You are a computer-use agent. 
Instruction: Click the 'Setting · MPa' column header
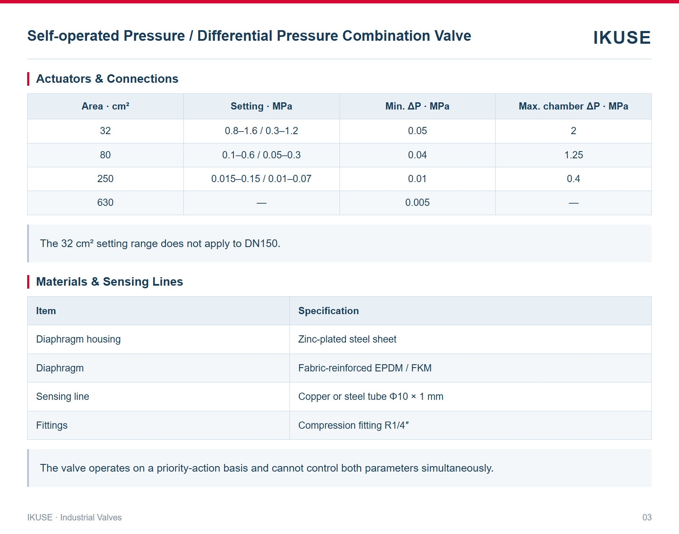(261, 106)
